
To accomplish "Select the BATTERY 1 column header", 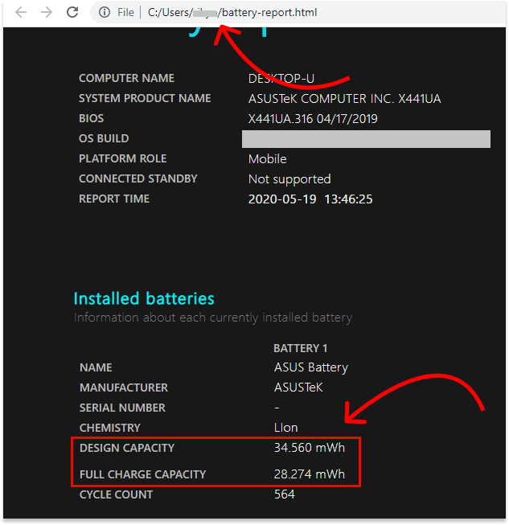I will pos(301,349).
